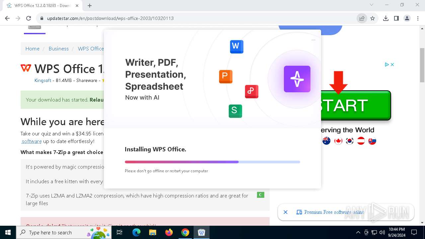Viewport: 425px width, 239px height.
Task: Switch to Chrome on taskbar
Action: 185,232
